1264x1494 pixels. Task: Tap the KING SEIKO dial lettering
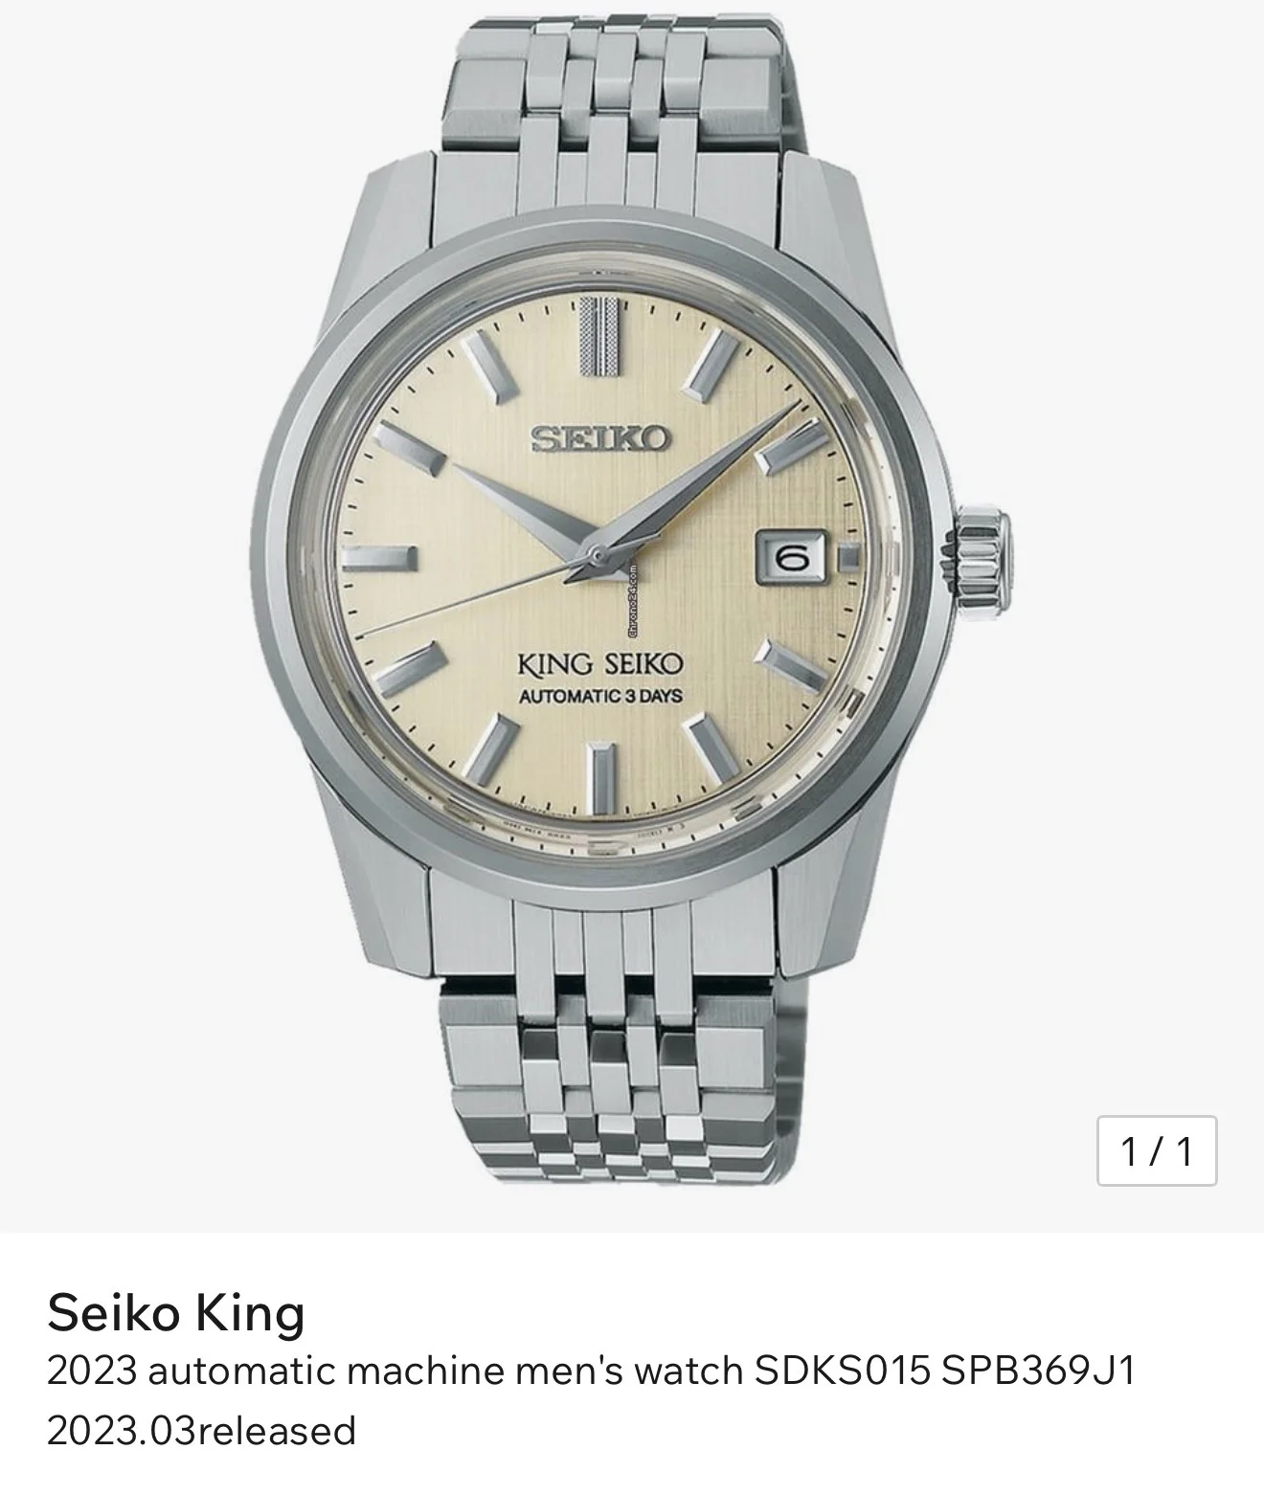pos(600,663)
